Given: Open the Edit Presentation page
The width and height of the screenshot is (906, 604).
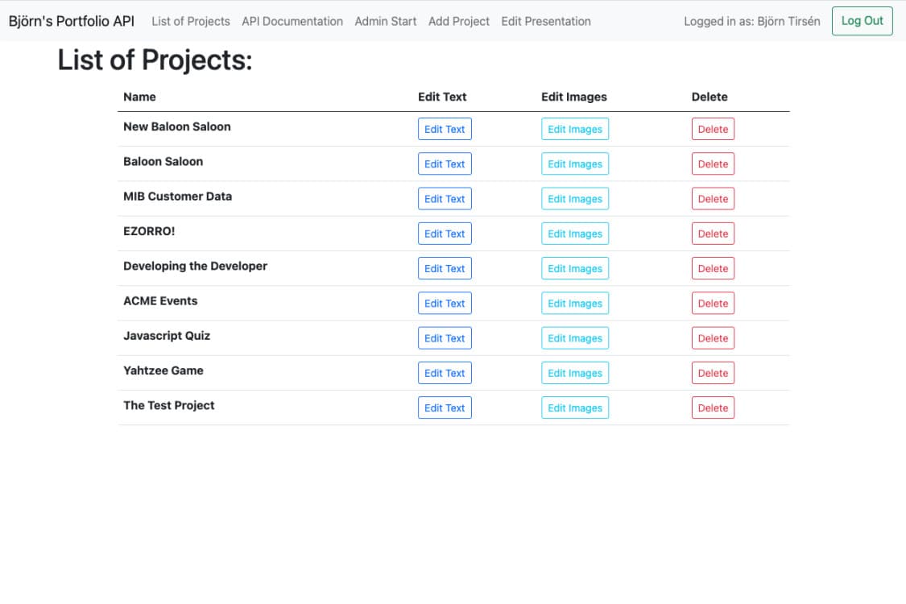Looking at the screenshot, I should 546,21.
